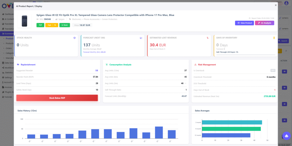This screenshot has width=292, height=146.
Task: Click the Sell-Through progress bar
Action: pos(246,54)
